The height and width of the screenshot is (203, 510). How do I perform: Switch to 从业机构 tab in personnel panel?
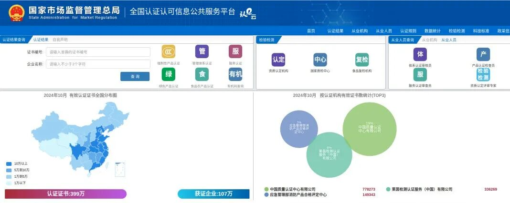point(429,40)
